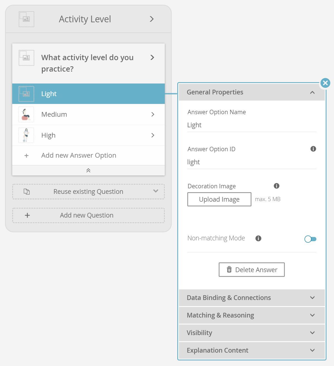The width and height of the screenshot is (334, 366).
Task: Click the Answer Option ID info icon
Action: (313, 149)
